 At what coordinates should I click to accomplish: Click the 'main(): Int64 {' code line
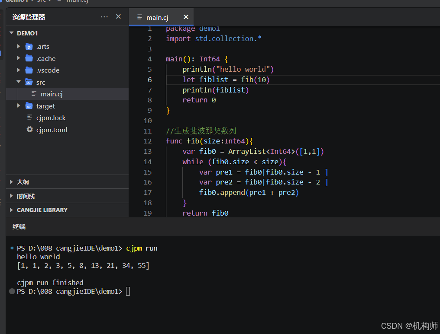click(x=197, y=59)
